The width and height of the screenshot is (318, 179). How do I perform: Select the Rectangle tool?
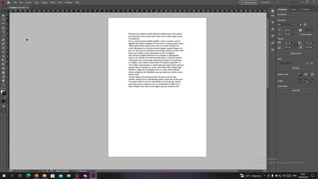tap(3, 52)
